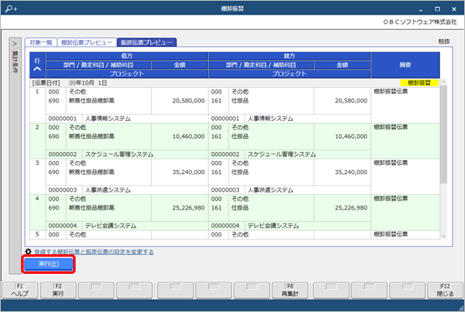Click 棚卸振替伝票 summary in row 2
The height and width of the screenshot is (312, 465).
pos(391,127)
